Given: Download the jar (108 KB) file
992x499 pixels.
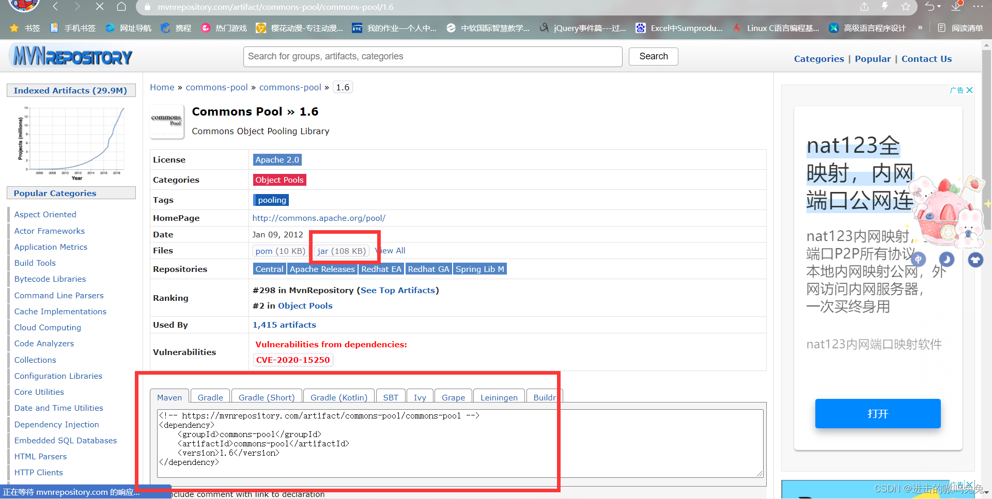Looking at the screenshot, I should click(x=342, y=251).
